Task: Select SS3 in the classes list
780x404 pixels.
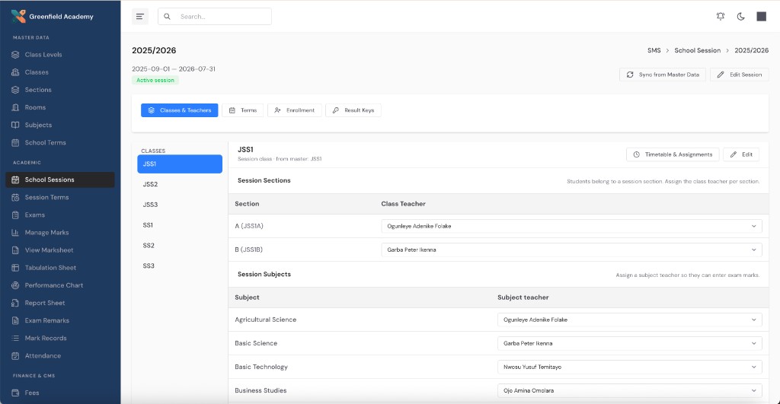Action: (x=180, y=266)
